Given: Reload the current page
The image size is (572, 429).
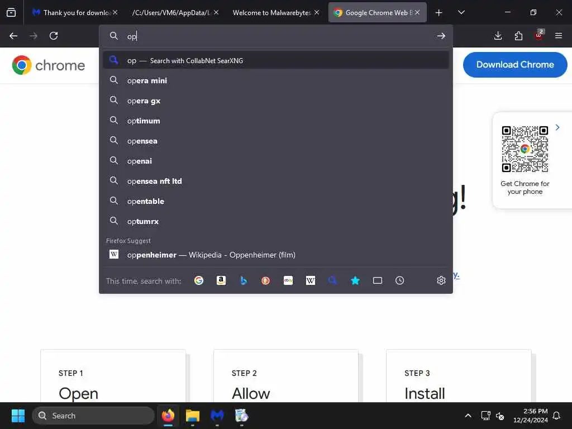Looking at the screenshot, I should pos(54,36).
